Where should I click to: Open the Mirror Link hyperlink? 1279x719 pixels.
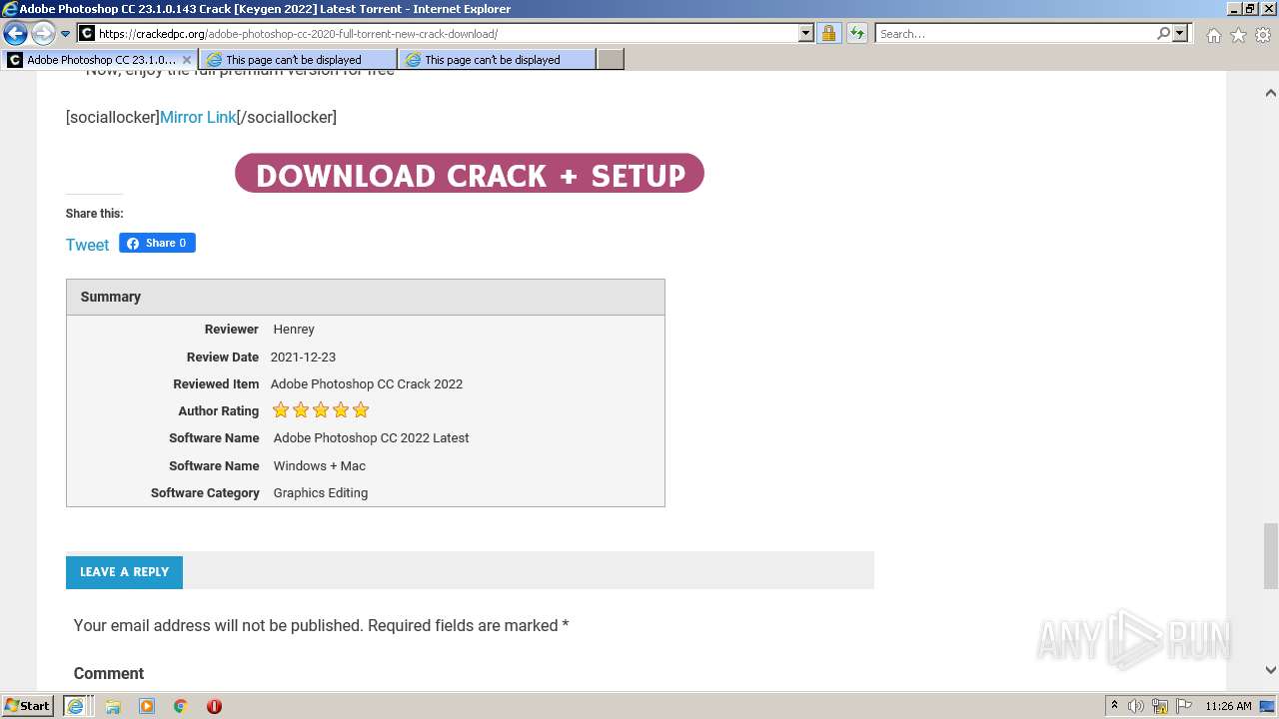pos(198,117)
